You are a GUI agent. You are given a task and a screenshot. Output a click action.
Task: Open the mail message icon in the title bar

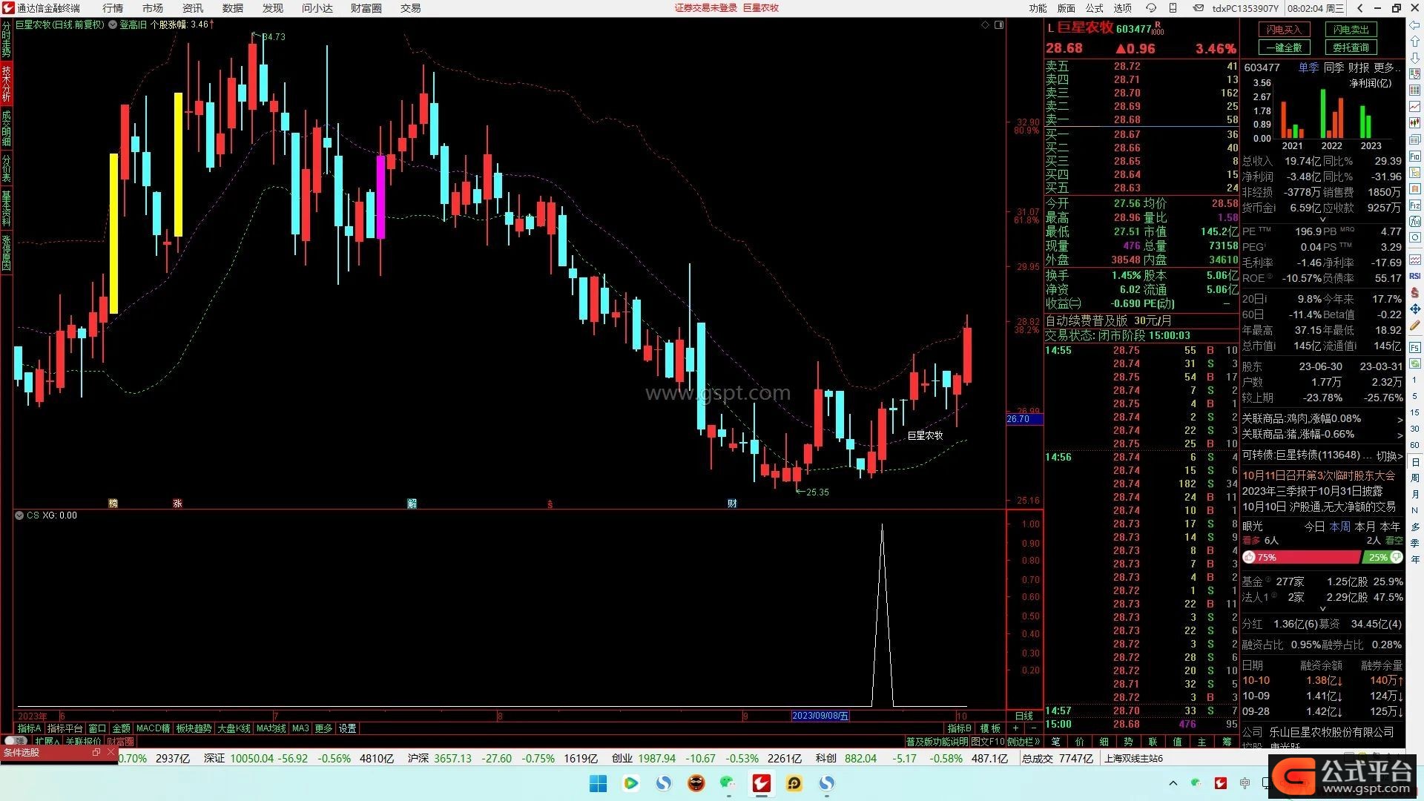[1199, 8]
